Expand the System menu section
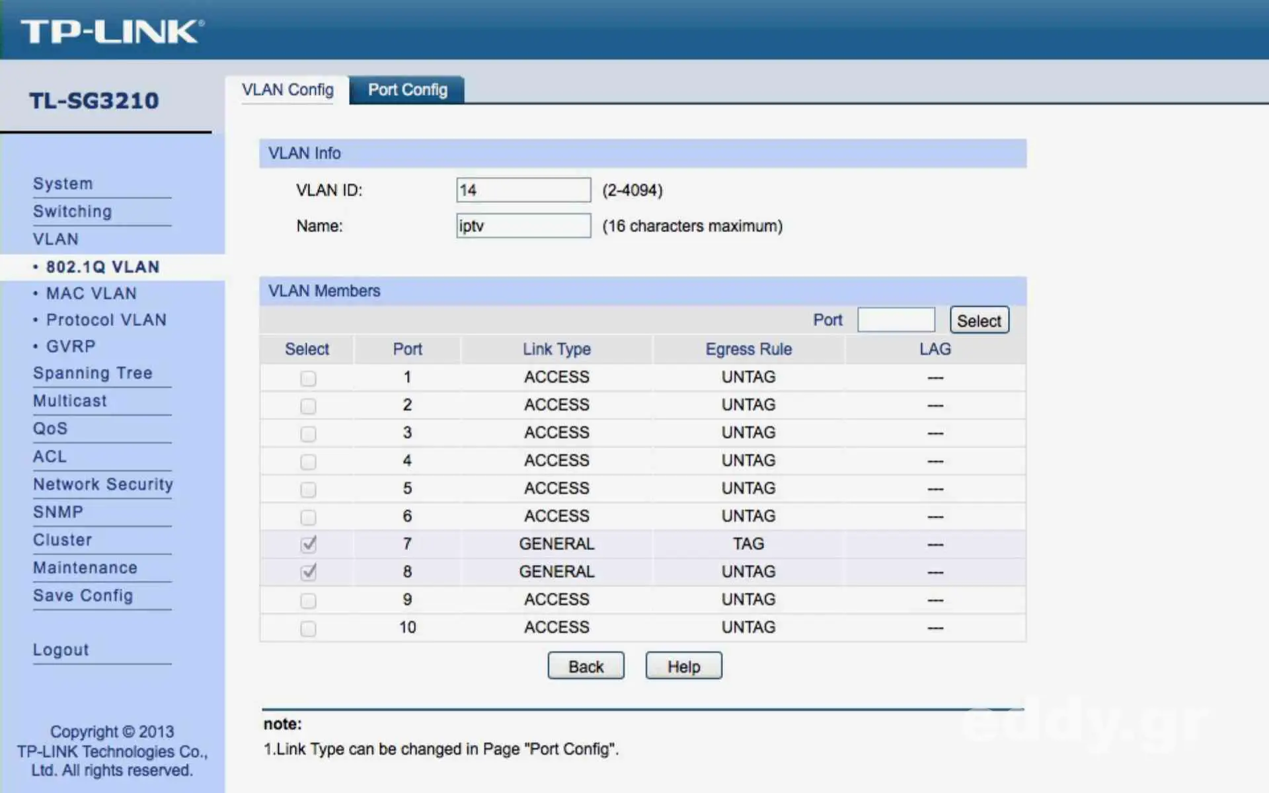This screenshot has width=1269, height=793. (x=63, y=184)
